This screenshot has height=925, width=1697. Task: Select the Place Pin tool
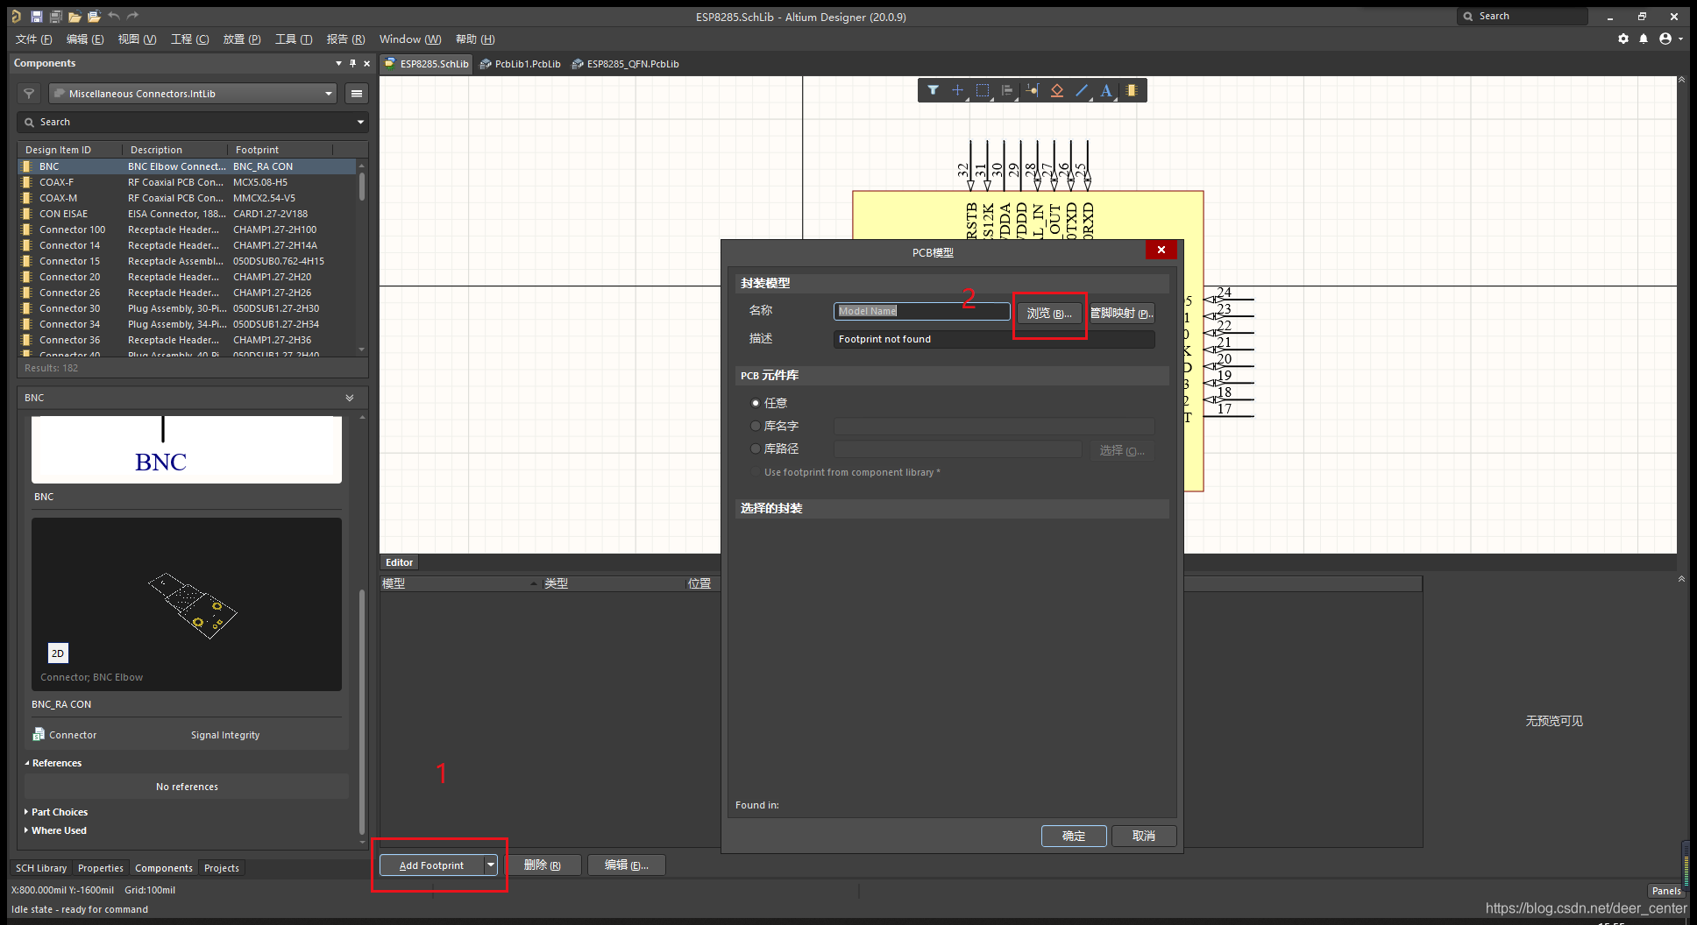tap(1032, 90)
